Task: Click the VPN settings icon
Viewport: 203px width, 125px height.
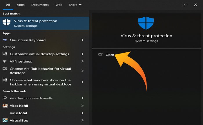Action: pyautogui.click(x=5, y=61)
